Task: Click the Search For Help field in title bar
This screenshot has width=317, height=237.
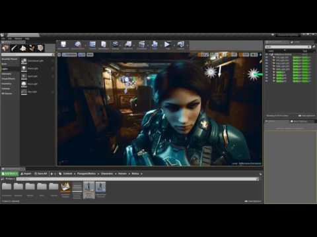Action: (287, 35)
